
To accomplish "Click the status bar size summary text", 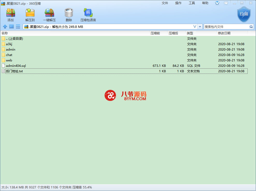I will click(x=47, y=187).
